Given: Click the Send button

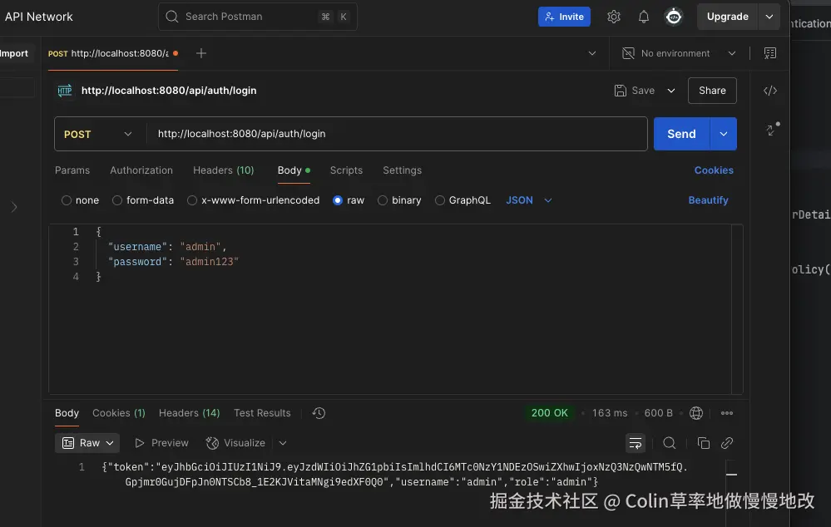Looking at the screenshot, I should point(681,134).
